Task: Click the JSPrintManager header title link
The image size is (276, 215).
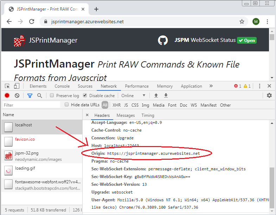Action: click(x=53, y=40)
